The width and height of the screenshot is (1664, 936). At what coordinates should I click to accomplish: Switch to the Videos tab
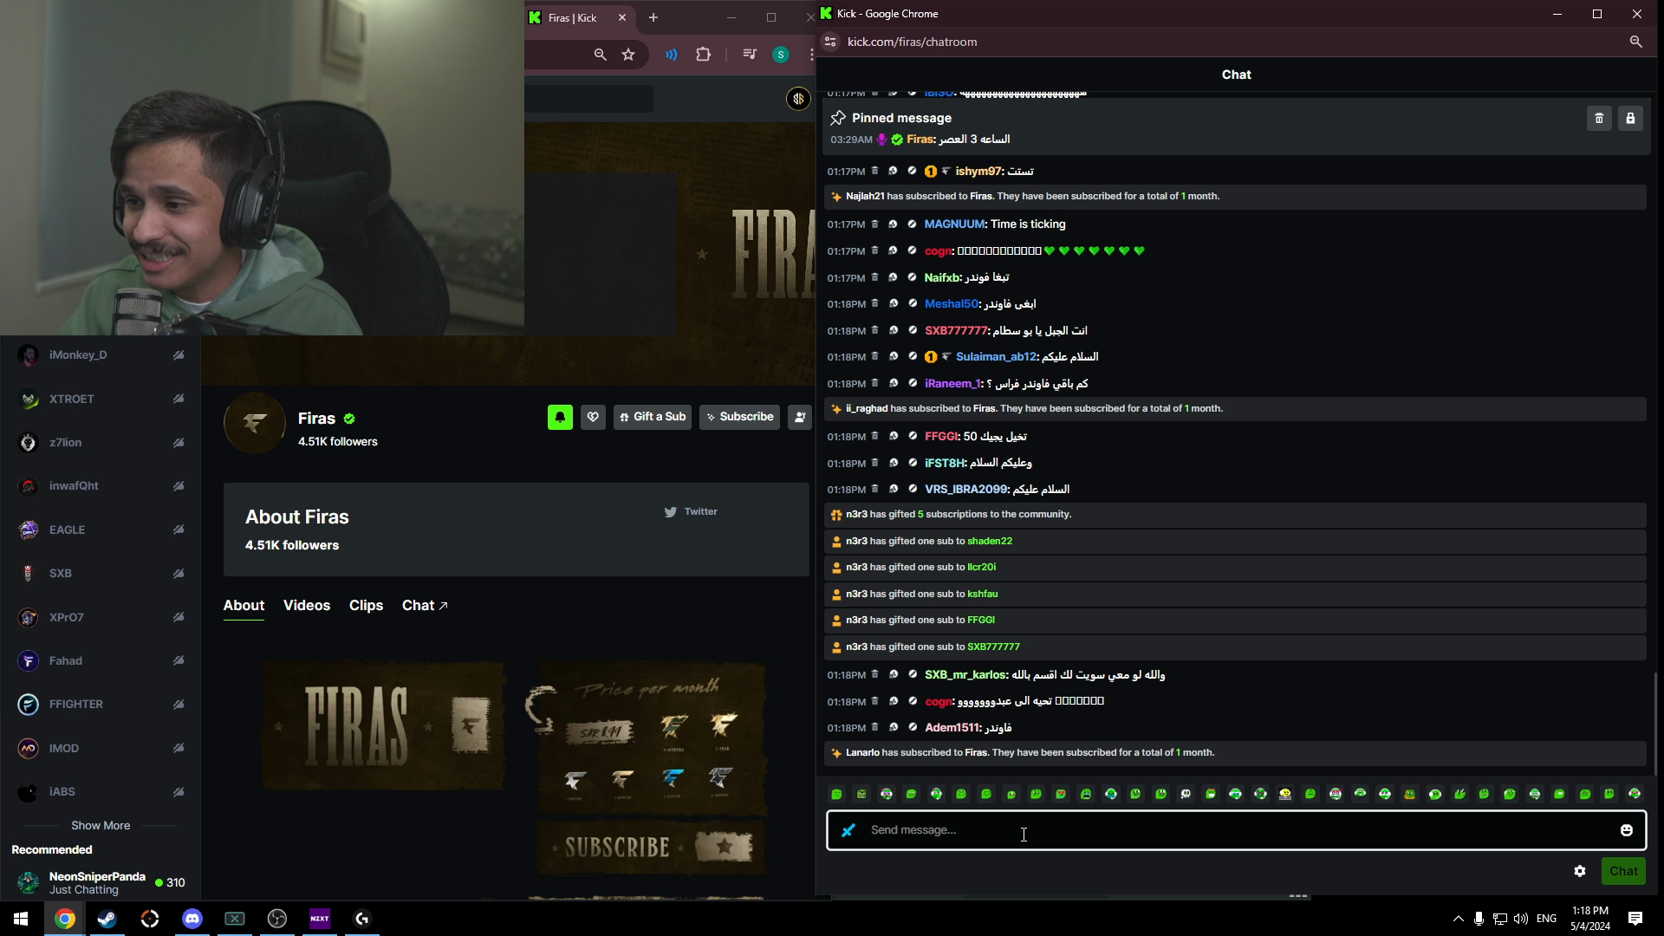(x=307, y=606)
